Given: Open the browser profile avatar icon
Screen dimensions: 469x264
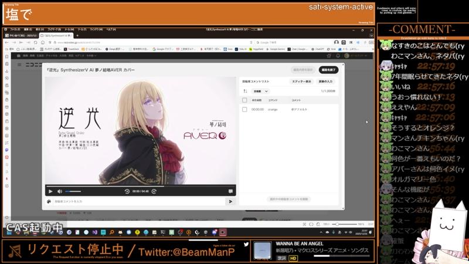Looking at the screenshot, I should click(336, 42).
